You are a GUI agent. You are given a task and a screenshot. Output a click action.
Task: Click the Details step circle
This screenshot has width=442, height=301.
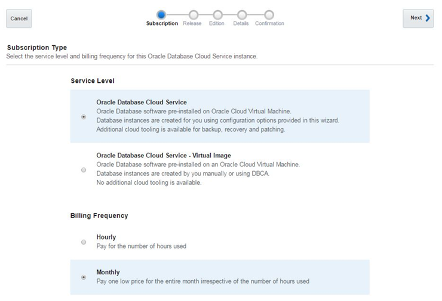pyautogui.click(x=241, y=14)
